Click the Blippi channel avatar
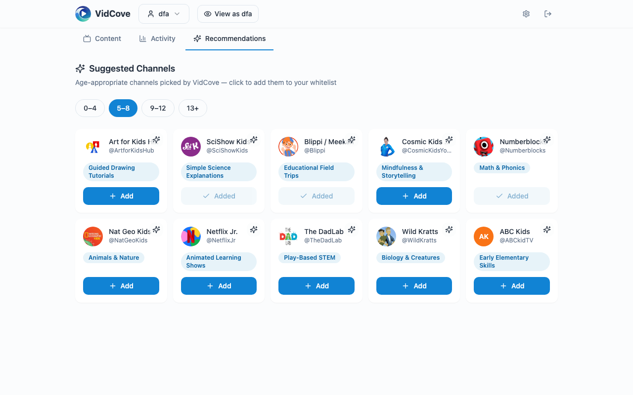This screenshot has width=633, height=395. [288, 146]
